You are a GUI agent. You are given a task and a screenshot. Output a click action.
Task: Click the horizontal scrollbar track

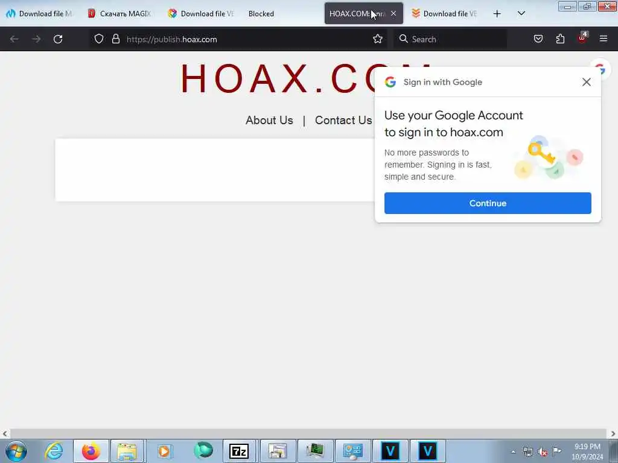click(308, 434)
